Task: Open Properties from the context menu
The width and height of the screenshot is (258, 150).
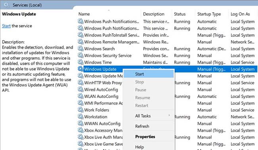Action: (148, 137)
